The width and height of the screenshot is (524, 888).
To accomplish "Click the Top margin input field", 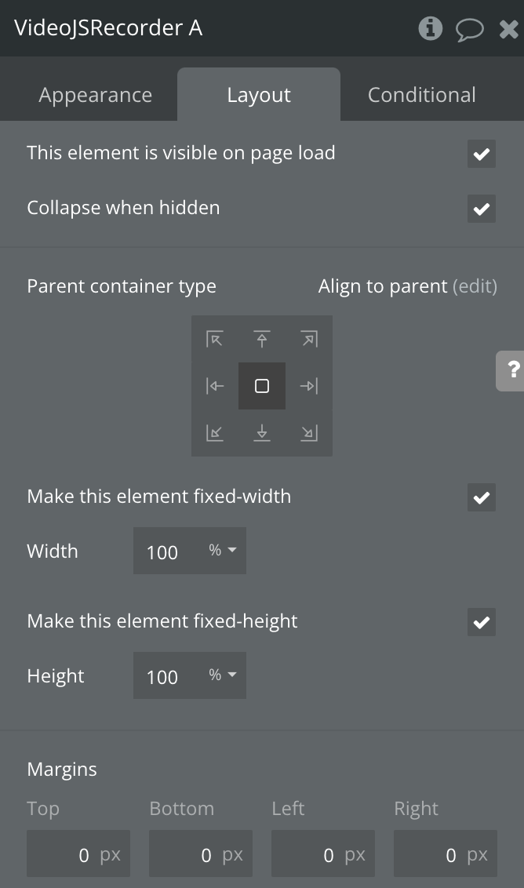I will tap(78, 854).
